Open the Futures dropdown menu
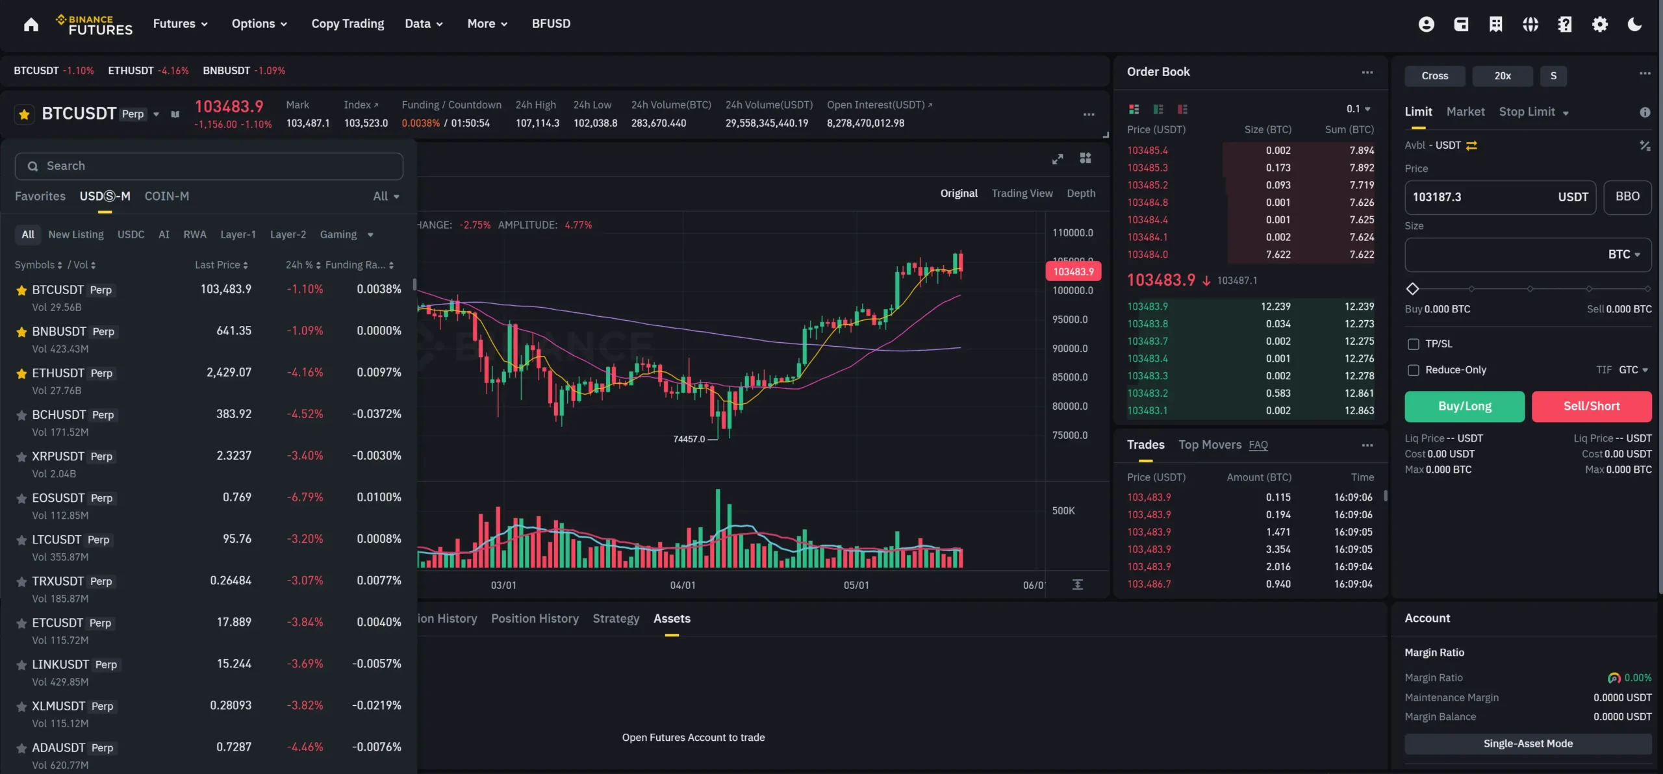Screen dimensions: 1663x774 click(180, 24)
